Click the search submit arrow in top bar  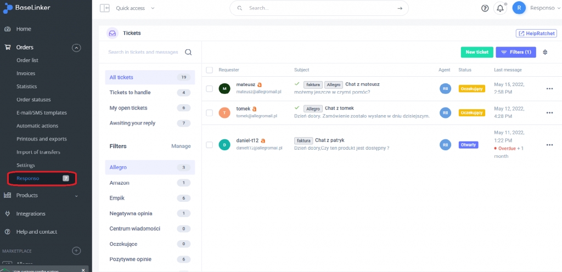[400, 8]
